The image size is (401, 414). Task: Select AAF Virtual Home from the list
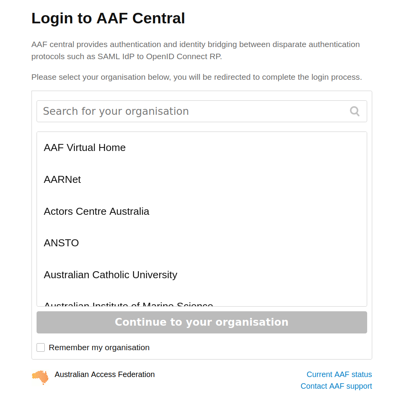pos(202,147)
